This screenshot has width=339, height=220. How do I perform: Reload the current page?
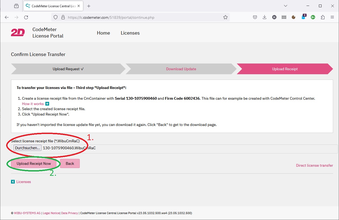point(26,17)
